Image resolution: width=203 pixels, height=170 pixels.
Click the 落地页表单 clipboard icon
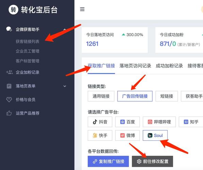coord(9,86)
